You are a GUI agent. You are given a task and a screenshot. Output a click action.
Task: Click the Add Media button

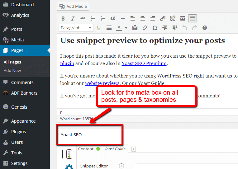(73, 6)
